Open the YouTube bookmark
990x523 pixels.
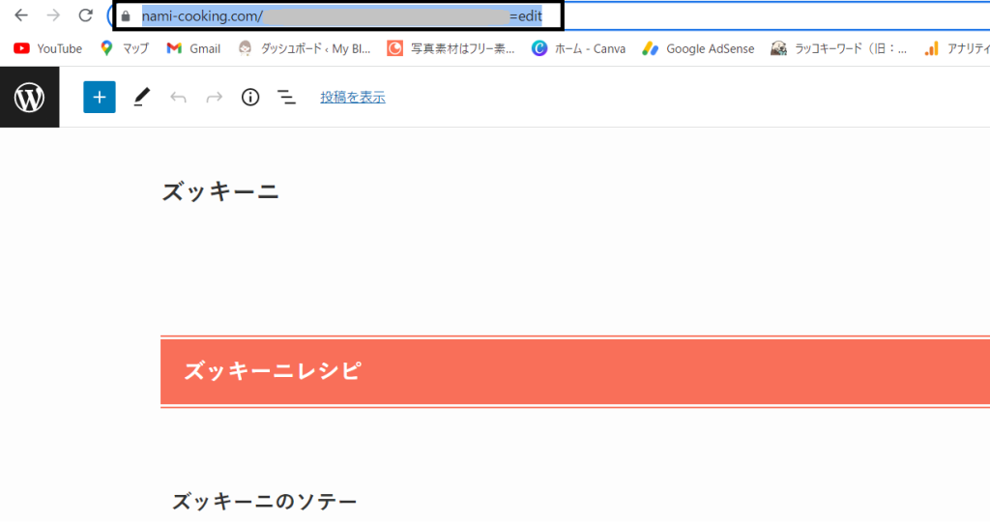(48, 48)
